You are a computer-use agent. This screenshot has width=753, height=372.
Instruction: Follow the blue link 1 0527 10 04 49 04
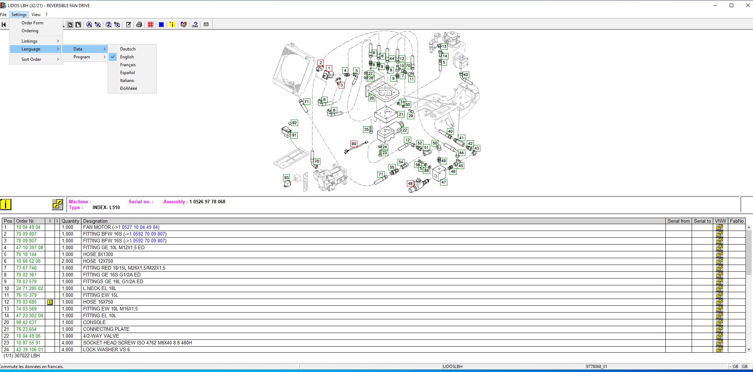coord(138,227)
